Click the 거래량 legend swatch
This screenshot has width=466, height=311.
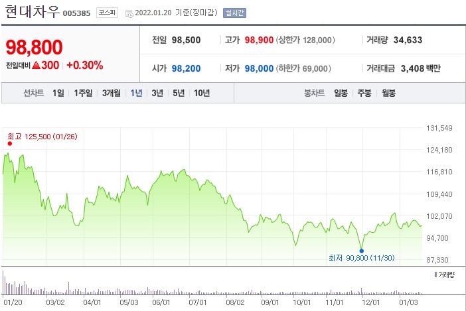435,275
